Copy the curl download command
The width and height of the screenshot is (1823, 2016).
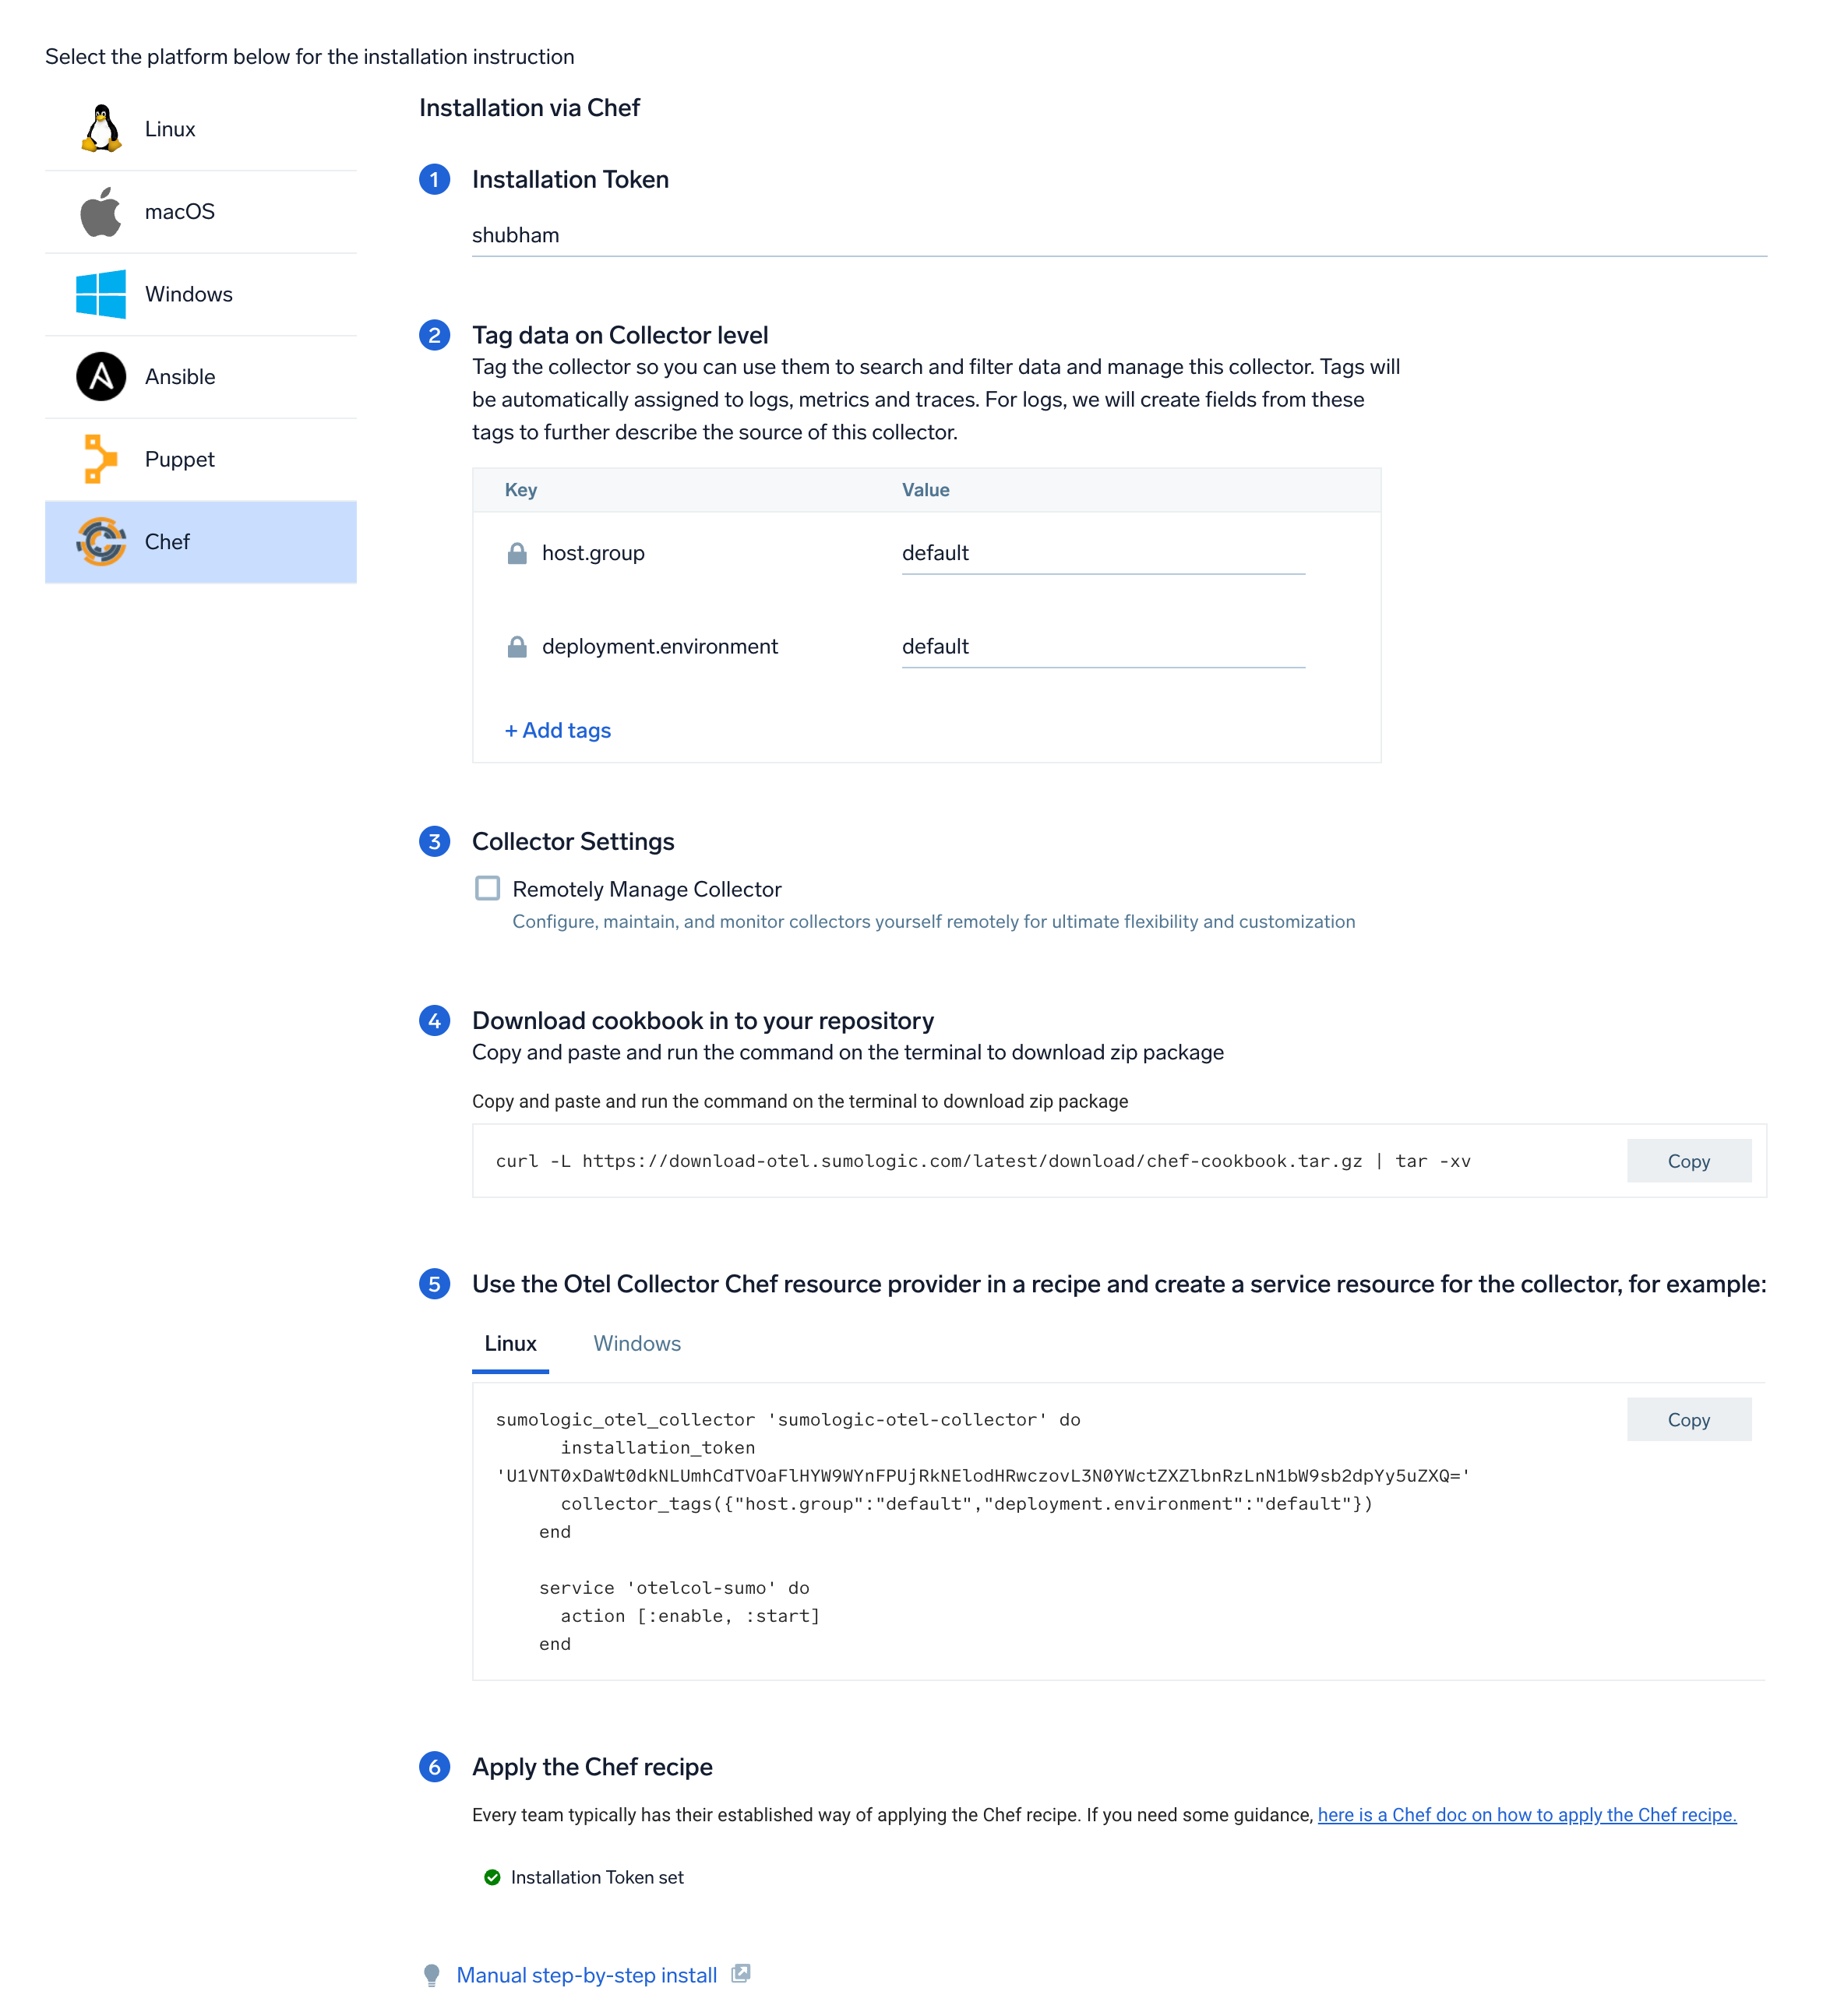tap(1688, 1161)
